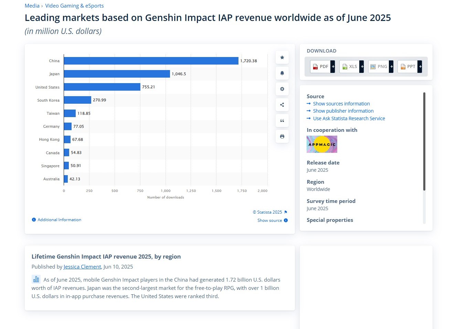Click the Japan bar in chart
Image resolution: width=457 pixels, height=329 pixels.
(117, 74)
